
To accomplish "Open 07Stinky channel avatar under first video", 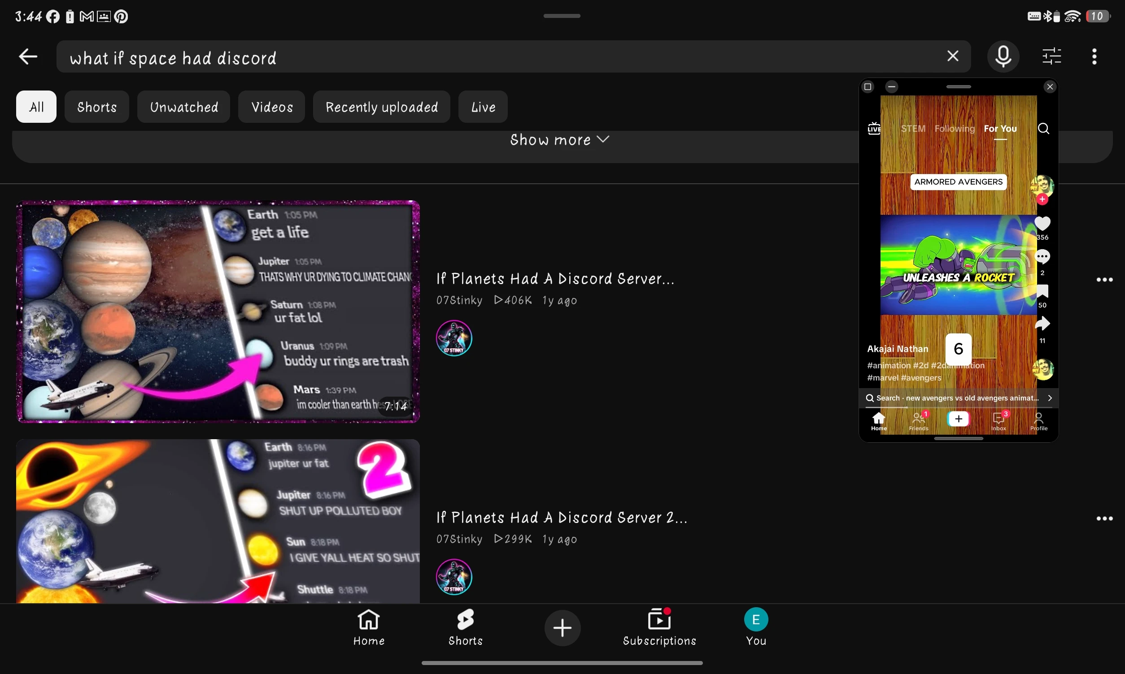I will 453,338.
